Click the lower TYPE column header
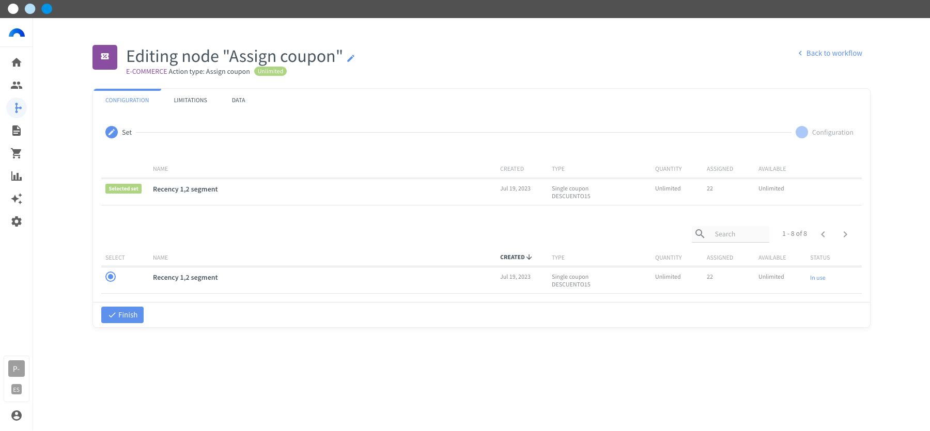This screenshot has height=431, width=930. tap(558, 258)
